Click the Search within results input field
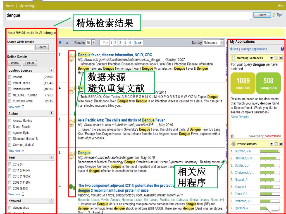Screen dimensions: 286x214 coord(21,47)
